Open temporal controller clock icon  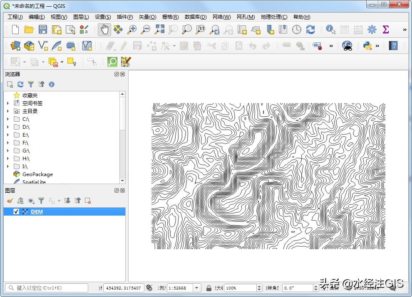click(296, 29)
